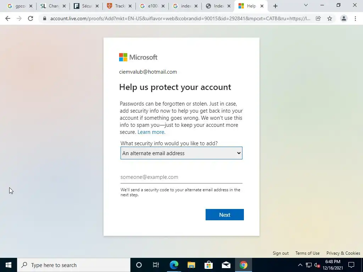Open a new browser tab
Screen dimensions: 363x272
275,6
